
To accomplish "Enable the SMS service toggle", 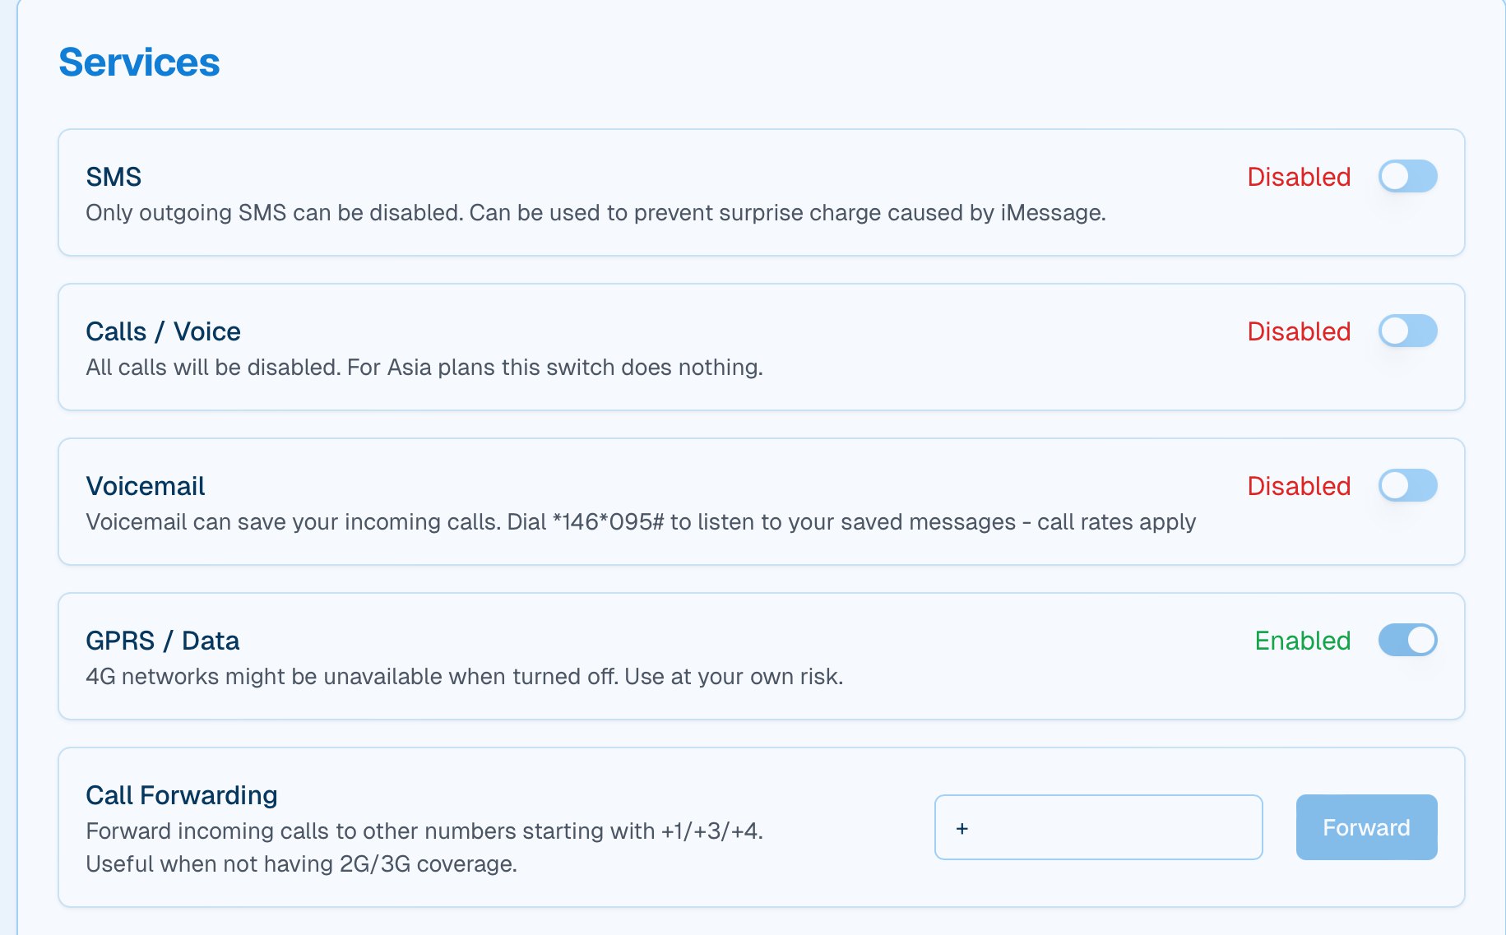I will [1407, 176].
